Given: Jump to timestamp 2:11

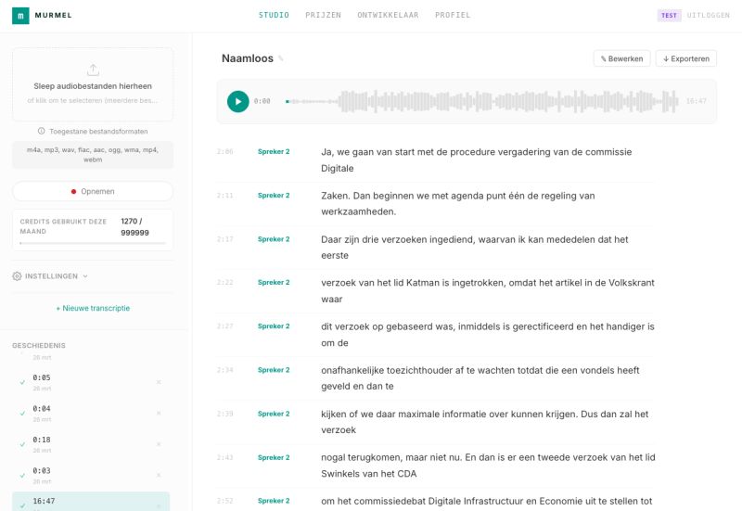Looking at the screenshot, I should (224, 196).
